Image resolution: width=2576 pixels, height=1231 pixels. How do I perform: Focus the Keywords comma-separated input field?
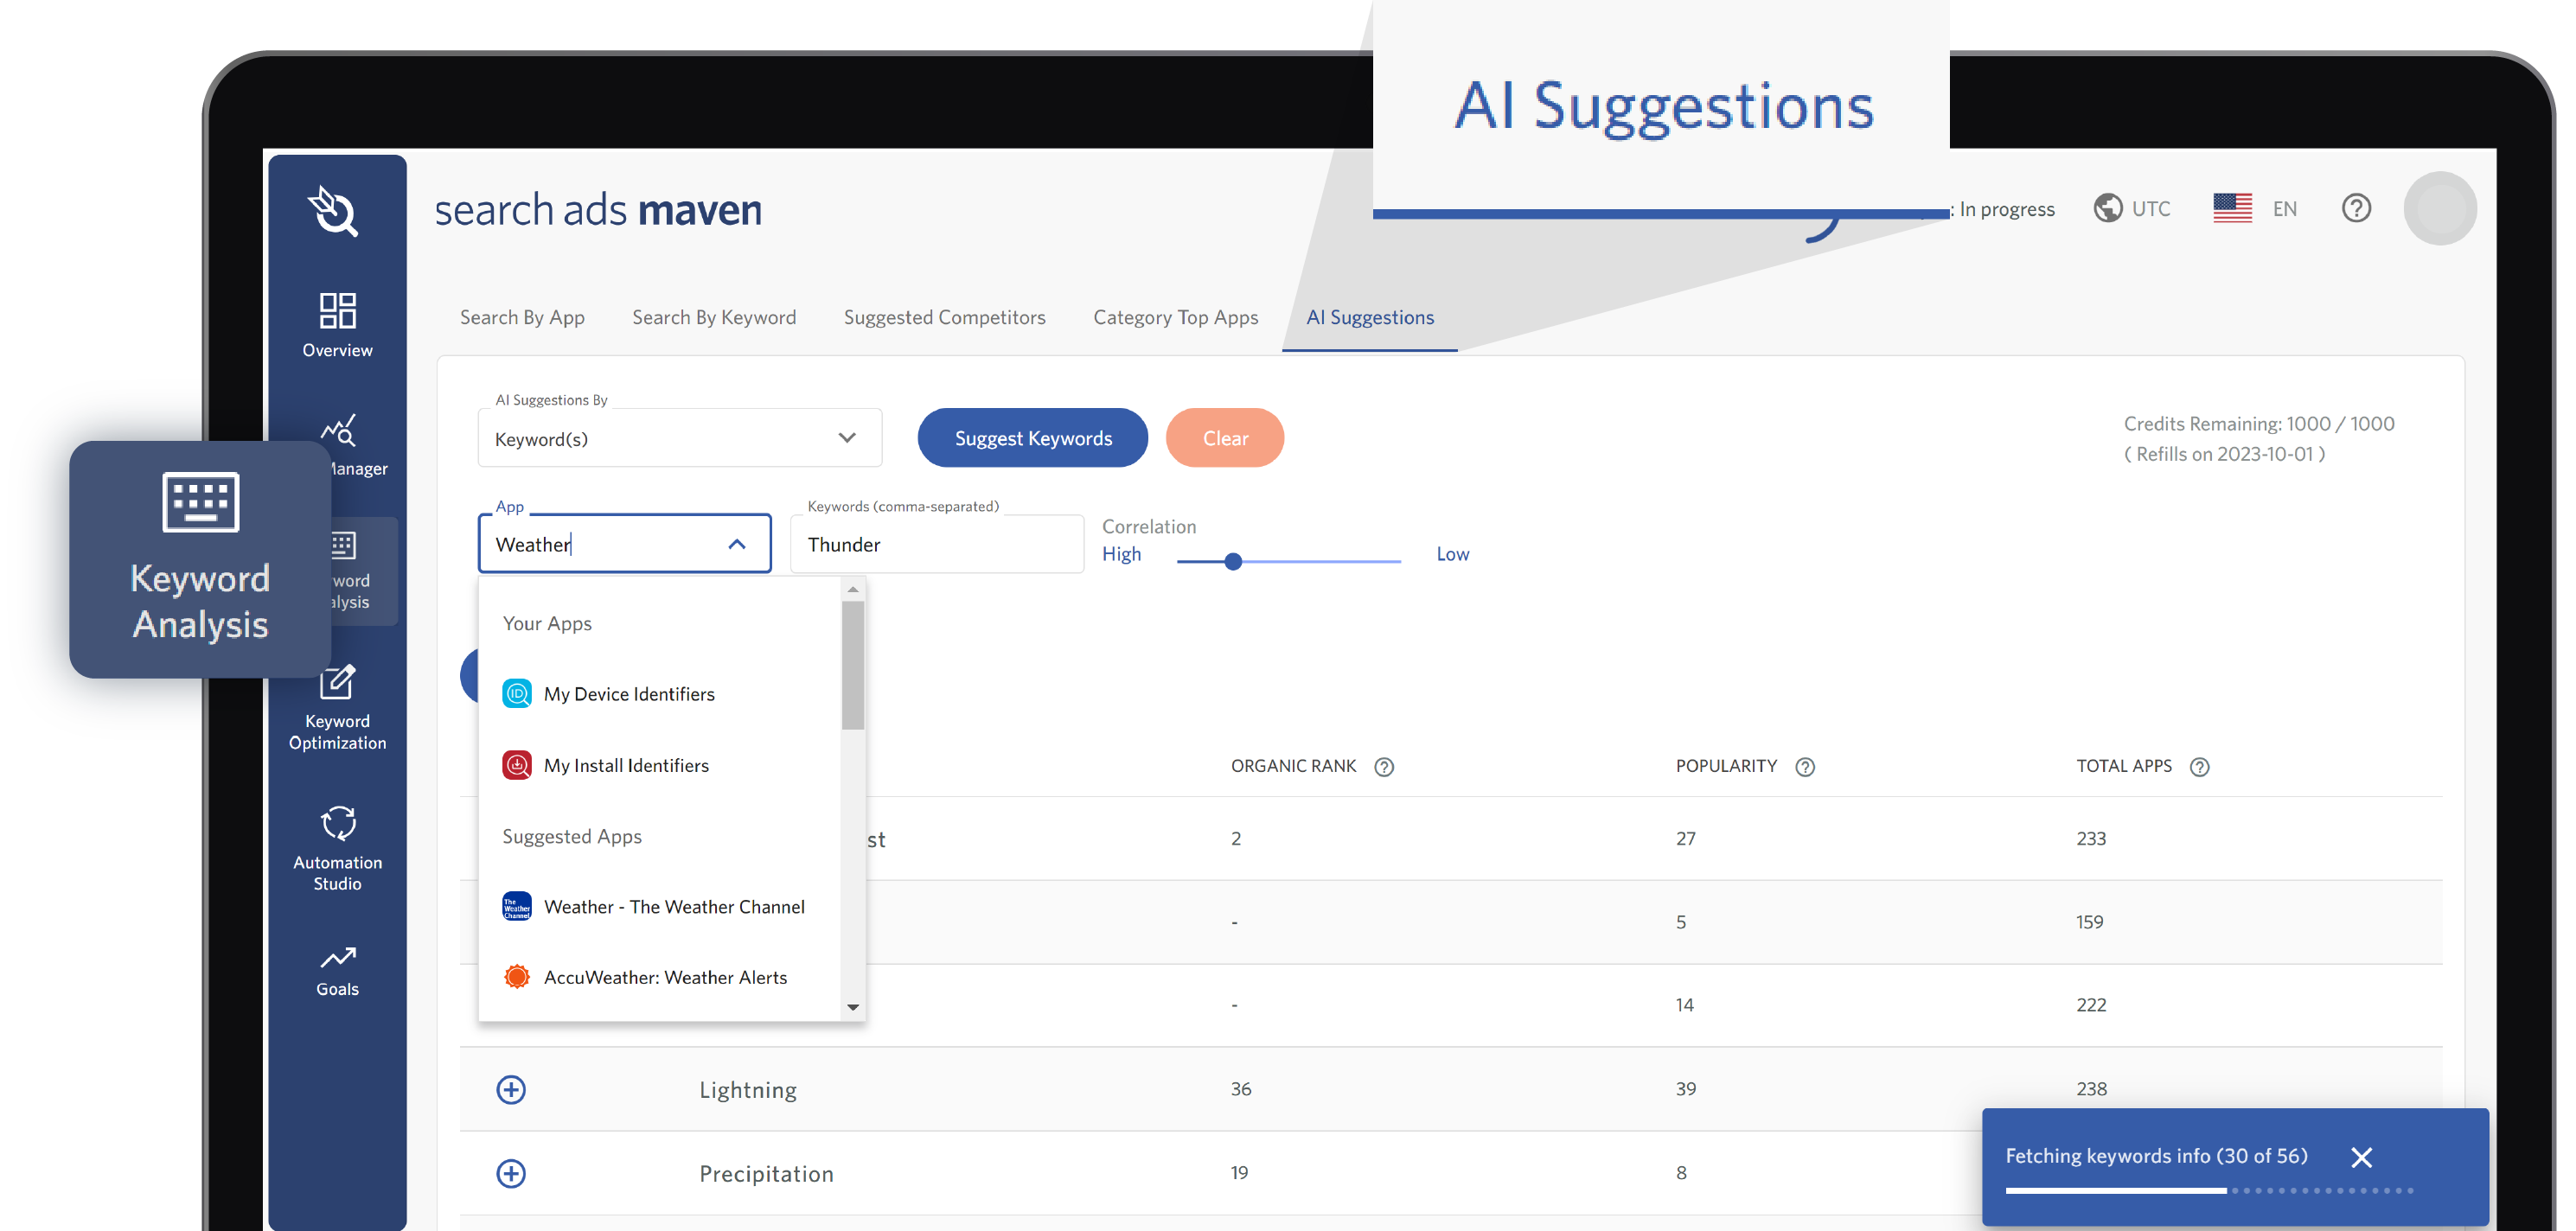tap(937, 544)
